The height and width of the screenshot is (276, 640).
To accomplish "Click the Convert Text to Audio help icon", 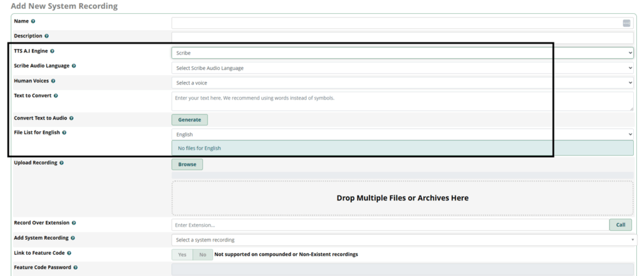I will (72, 118).
